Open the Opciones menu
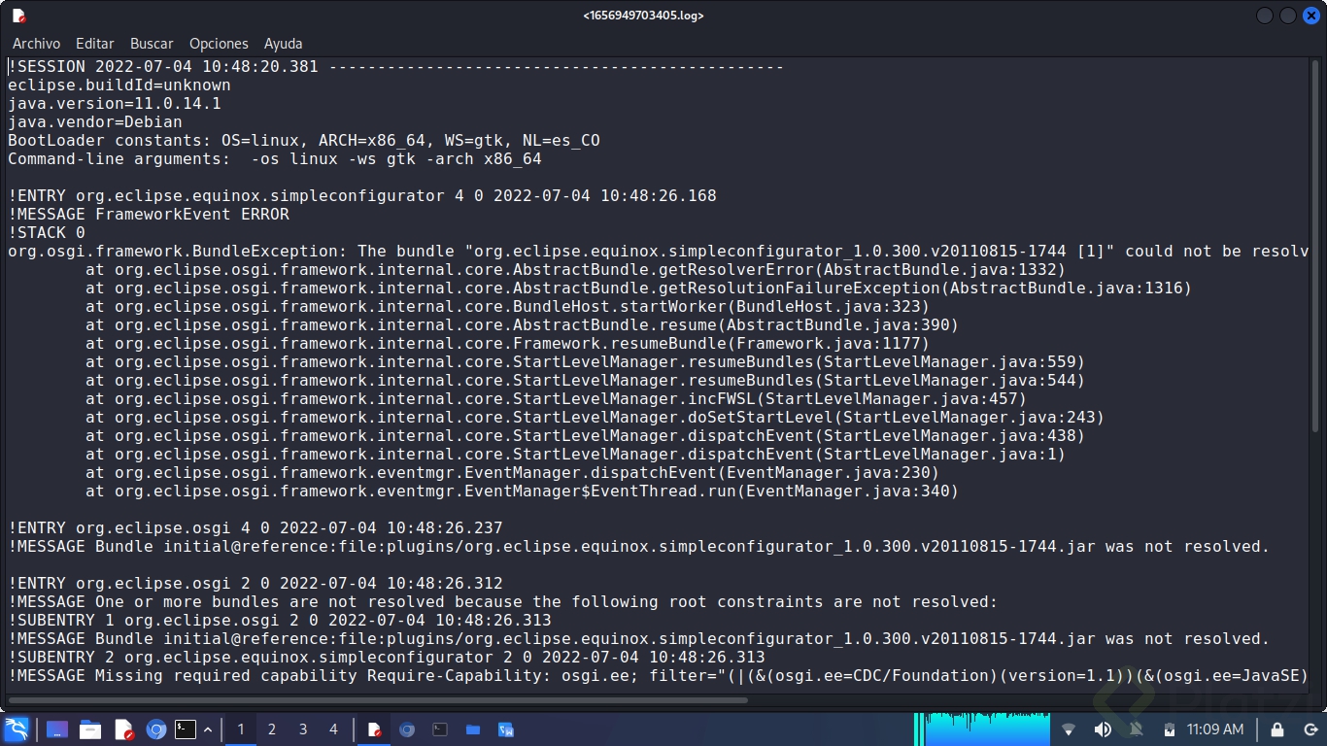 pyautogui.click(x=218, y=43)
